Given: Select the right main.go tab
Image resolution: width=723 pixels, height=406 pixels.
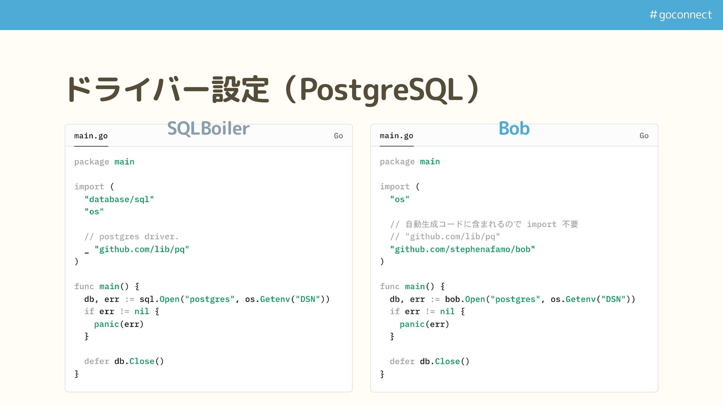Looking at the screenshot, I should point(396,136).
